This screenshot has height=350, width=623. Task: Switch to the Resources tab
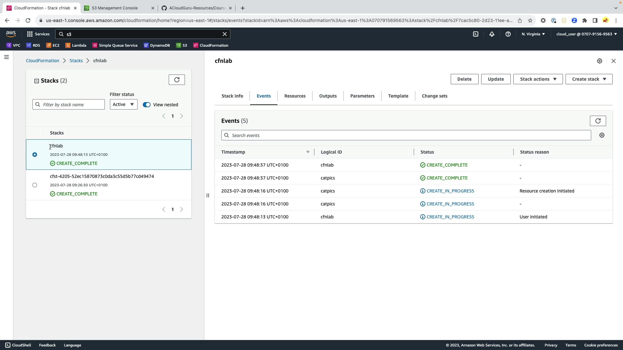295,96
